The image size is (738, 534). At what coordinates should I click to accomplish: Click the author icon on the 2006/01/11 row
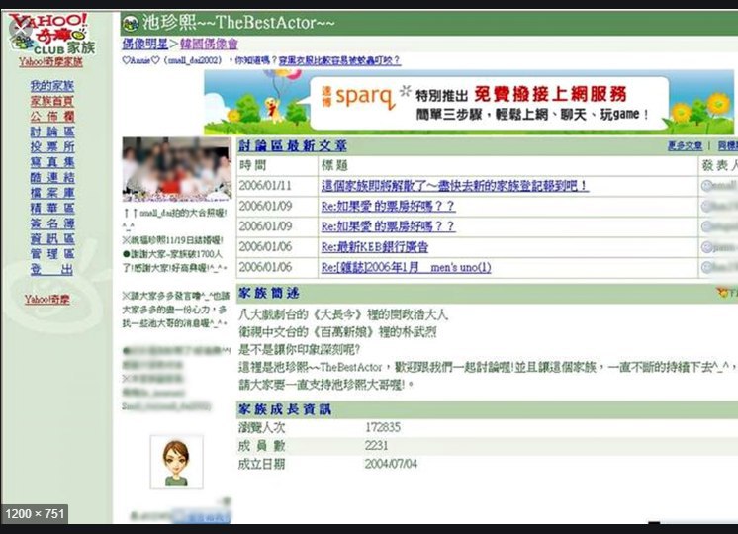click(x=707, y=185)
